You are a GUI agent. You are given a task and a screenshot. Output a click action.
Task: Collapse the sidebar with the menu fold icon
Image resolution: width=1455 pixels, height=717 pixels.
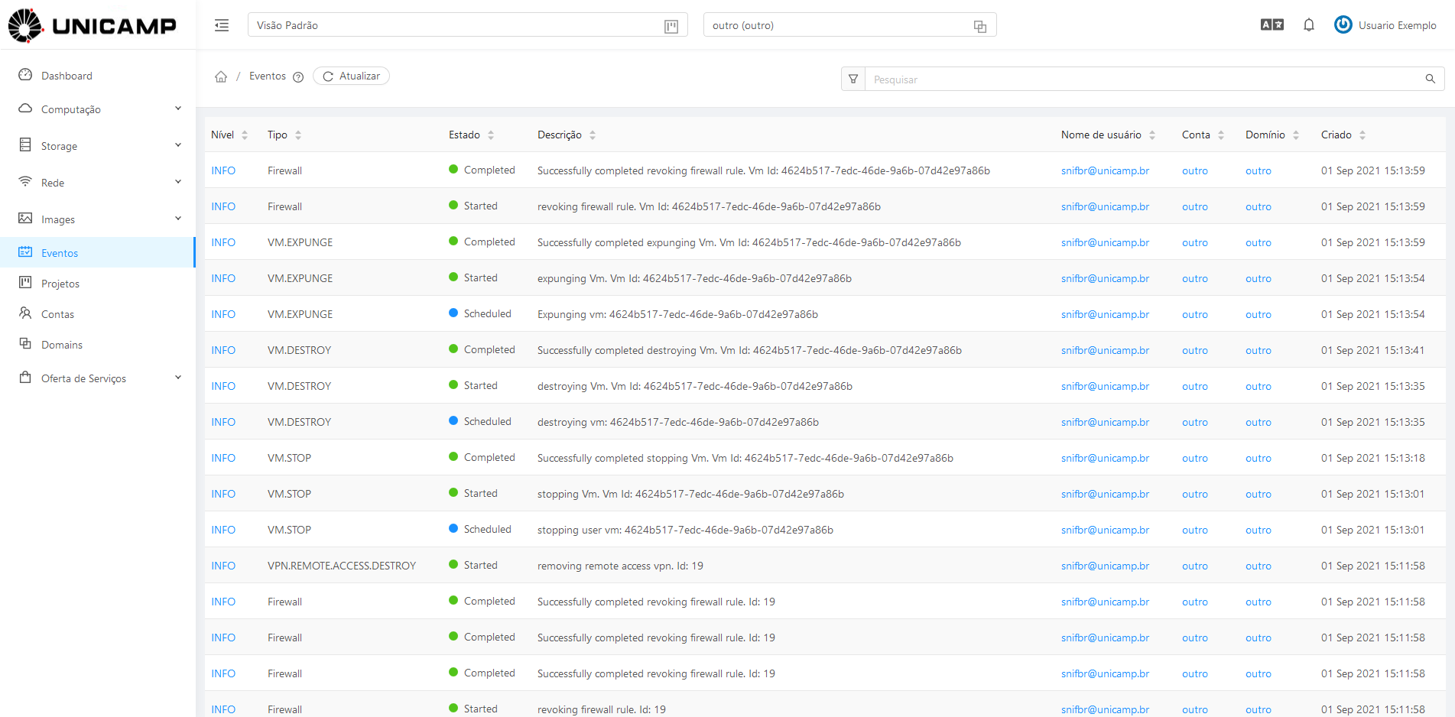[222, 25]
